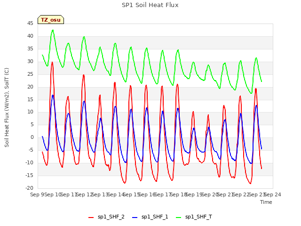Click the x-axis title Time
The height and width of the screenshot is (226, 301).
pyautogui.click(x=266, y=202)
